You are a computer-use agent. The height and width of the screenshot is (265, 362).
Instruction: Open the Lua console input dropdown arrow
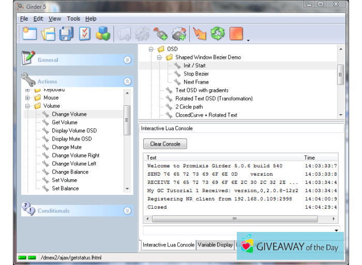point(337,230)
